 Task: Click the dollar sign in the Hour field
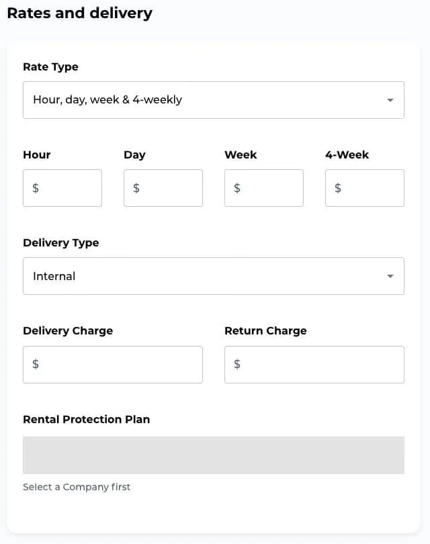tap(35, 188)
